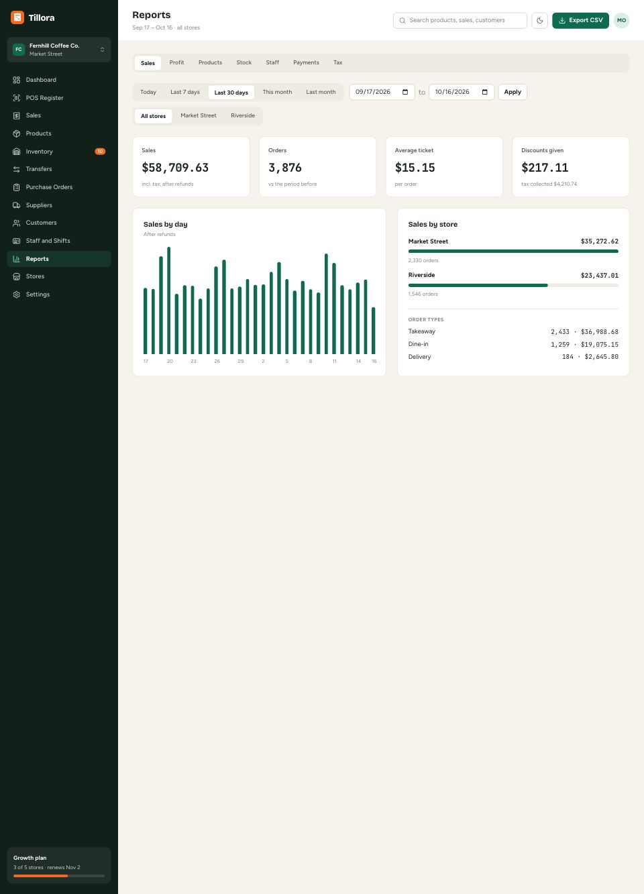Click the Discounts given $217.11 value
Viewport: 644px width, 894px height.
pos(545,168)
